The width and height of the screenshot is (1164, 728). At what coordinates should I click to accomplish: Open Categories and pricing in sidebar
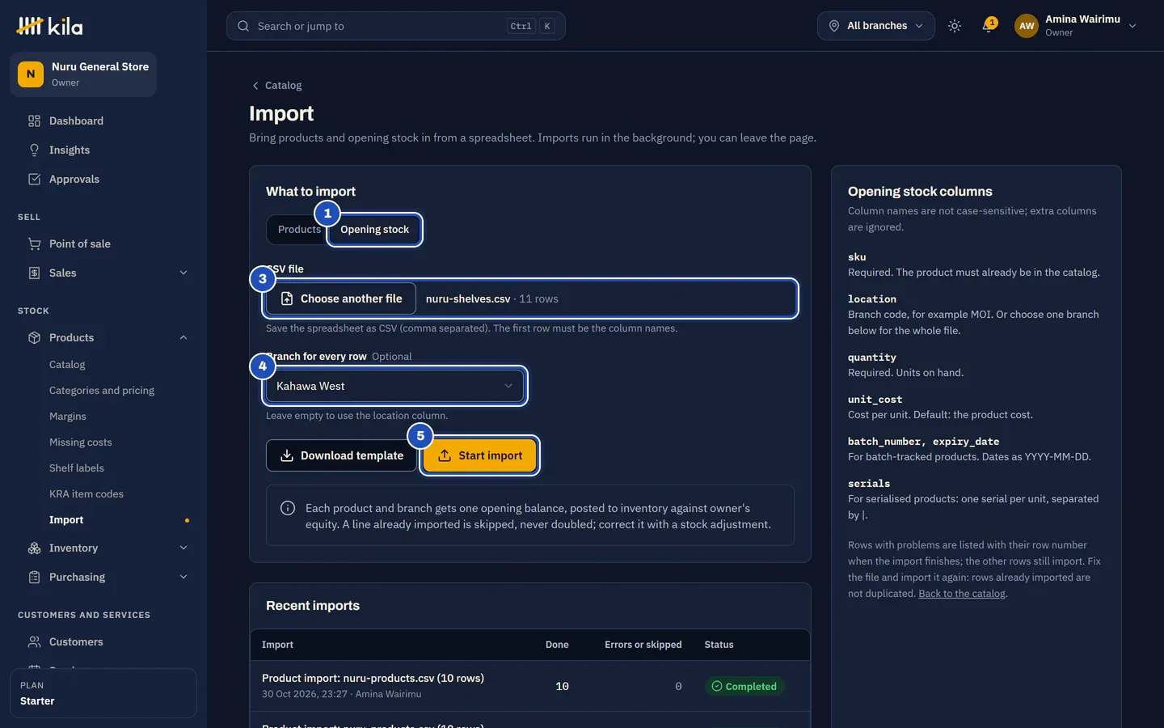point(102,390)
